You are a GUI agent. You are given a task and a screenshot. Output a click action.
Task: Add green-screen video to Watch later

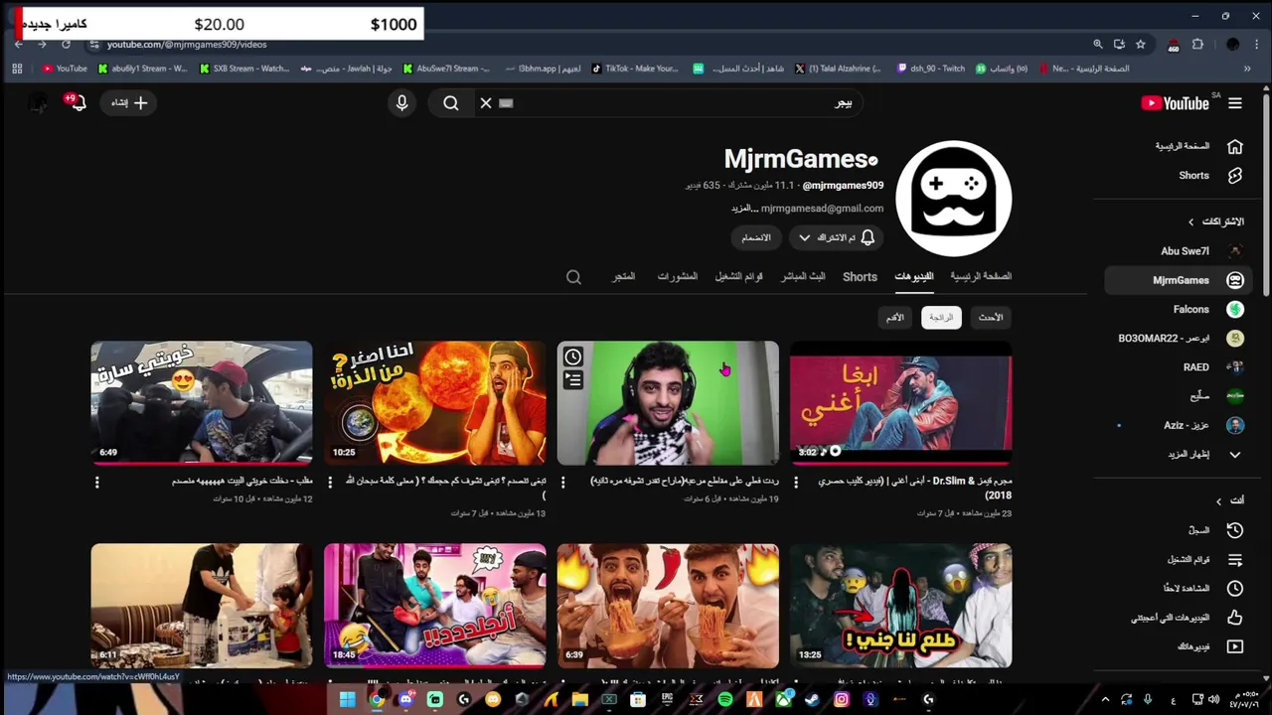tap(573, 357)
